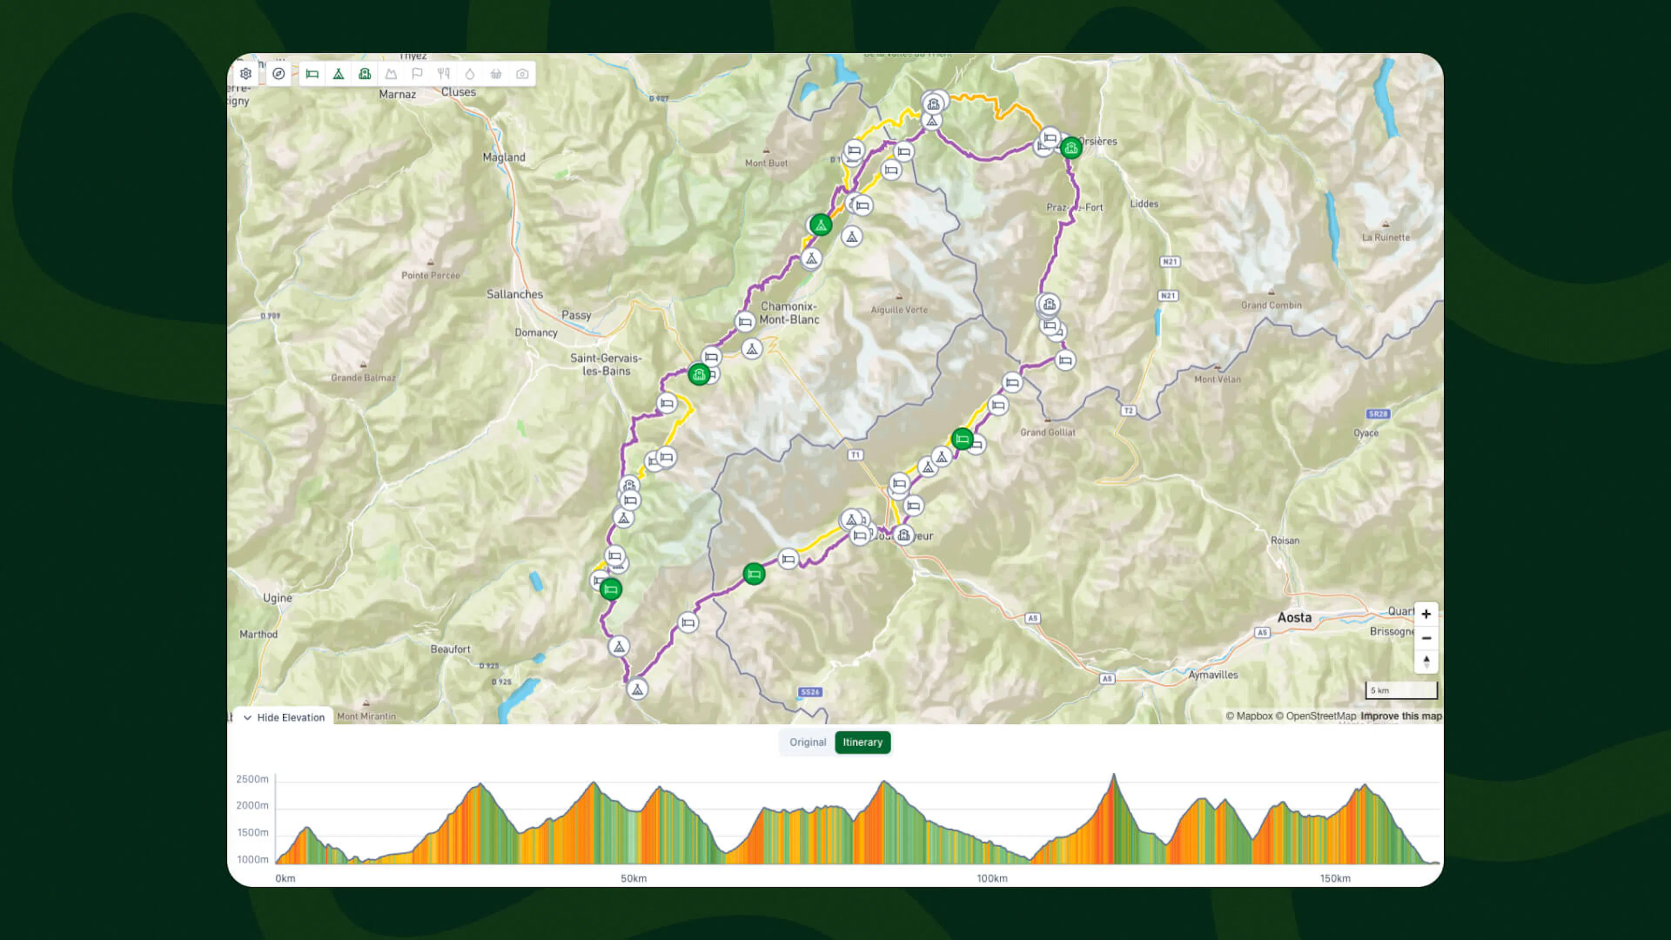1671x940 pixels.
Task: Toggle the tent campsite filter
Action: tap(339, 74)
